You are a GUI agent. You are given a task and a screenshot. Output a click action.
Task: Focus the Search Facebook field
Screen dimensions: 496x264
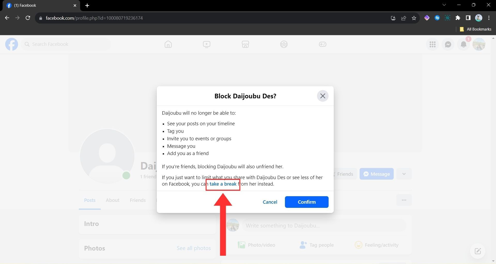pos(66,44)
